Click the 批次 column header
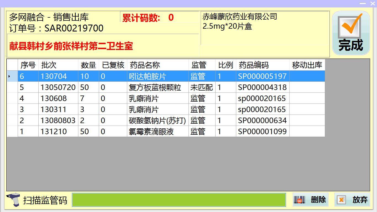 point(58,65)
